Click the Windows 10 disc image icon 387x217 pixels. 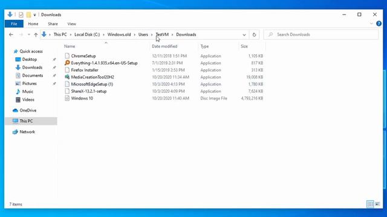[x=67, y=98]
